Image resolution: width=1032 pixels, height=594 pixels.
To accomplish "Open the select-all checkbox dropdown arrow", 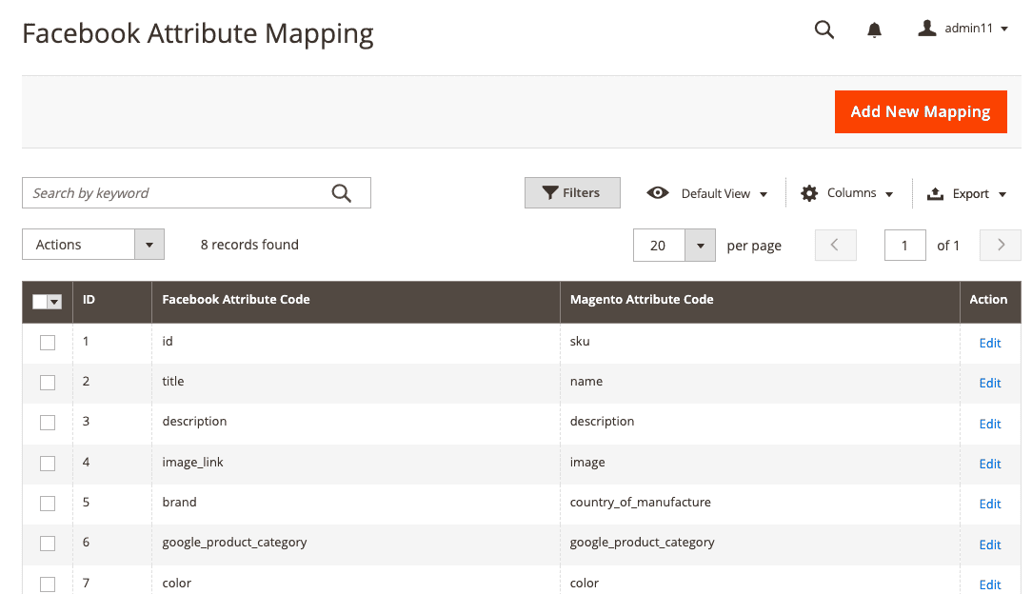I will 54,302.
